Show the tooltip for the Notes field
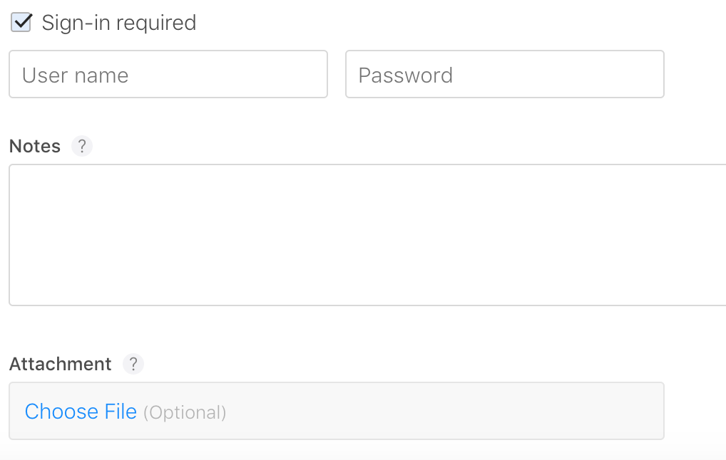Screen dimensions: 726x460 coord(82,146)
